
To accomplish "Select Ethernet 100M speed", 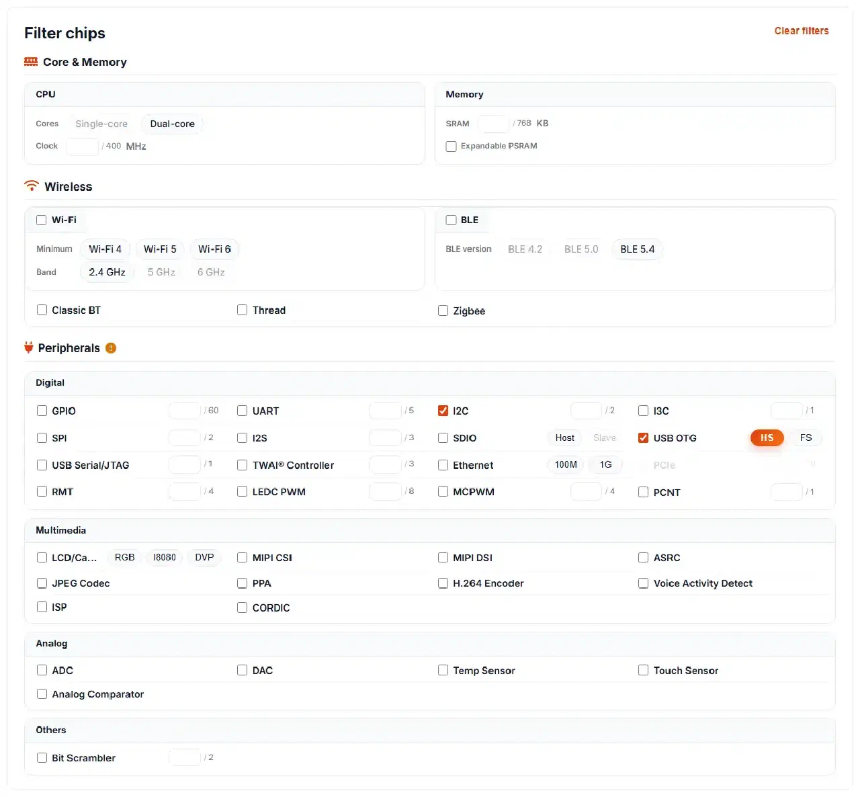I will click(x=566, y=465).
